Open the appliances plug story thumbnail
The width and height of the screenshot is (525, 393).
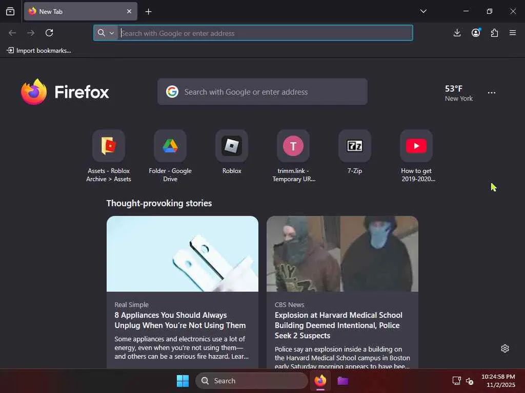(x=183, y=254)
